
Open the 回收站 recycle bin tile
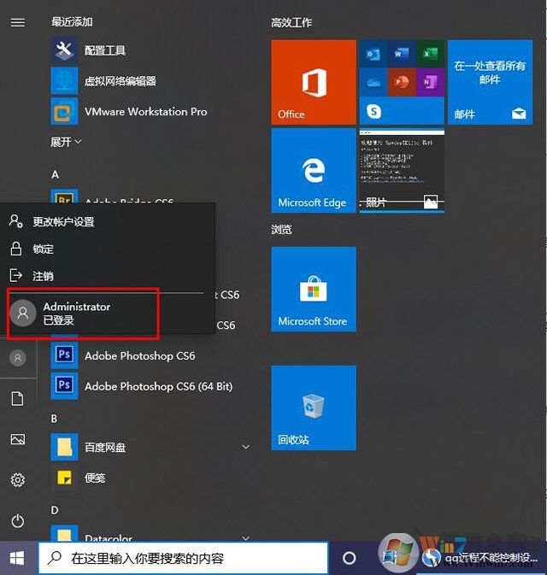point(314,408)
